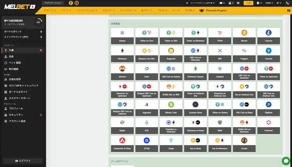Select DigiByte payment tile
Viewport: 292px width, 167px height.
click(x=269, y=108)
